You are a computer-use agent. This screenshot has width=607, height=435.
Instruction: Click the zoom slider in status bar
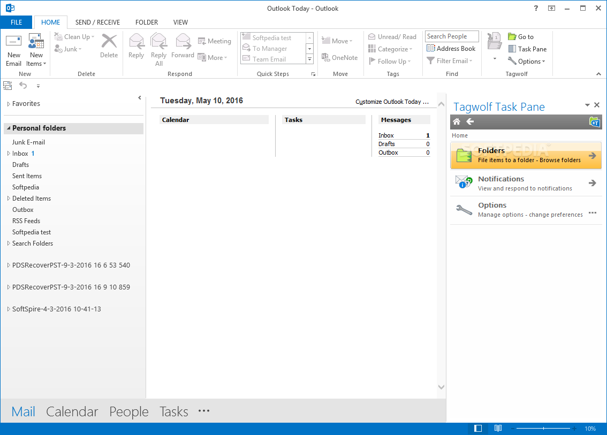click(x=543, y=429)
